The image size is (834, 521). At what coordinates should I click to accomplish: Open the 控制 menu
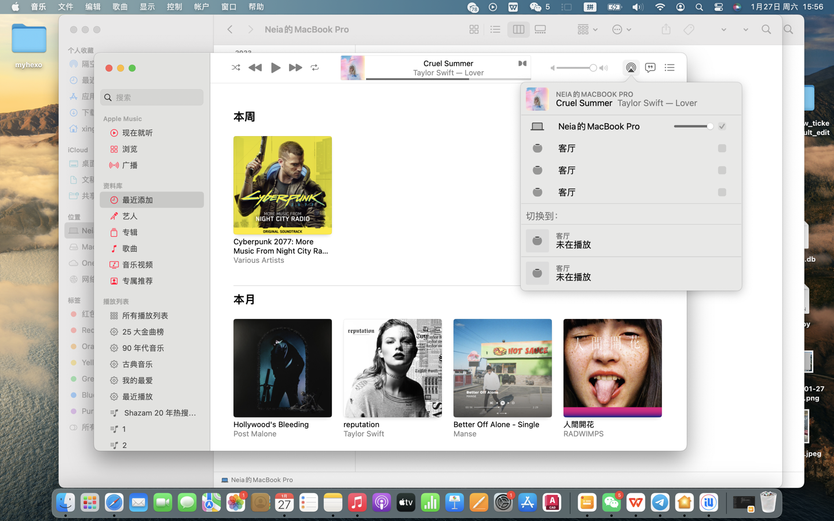click(x=174, y=7)
